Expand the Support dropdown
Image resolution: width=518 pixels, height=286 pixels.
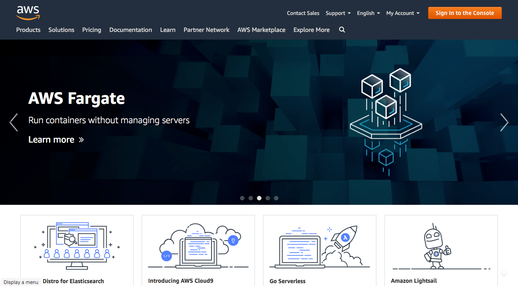click(x=338, y=13)
